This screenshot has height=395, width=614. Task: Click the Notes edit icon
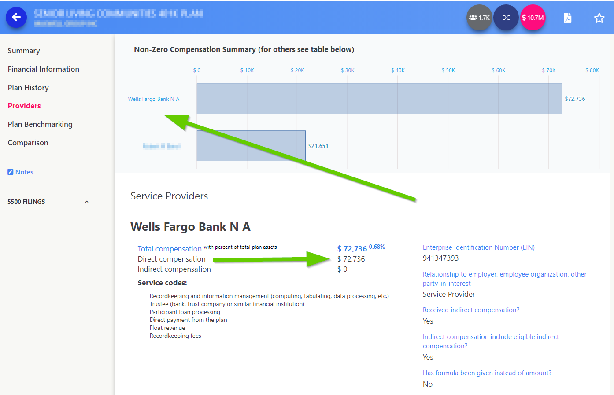[11, 172]
